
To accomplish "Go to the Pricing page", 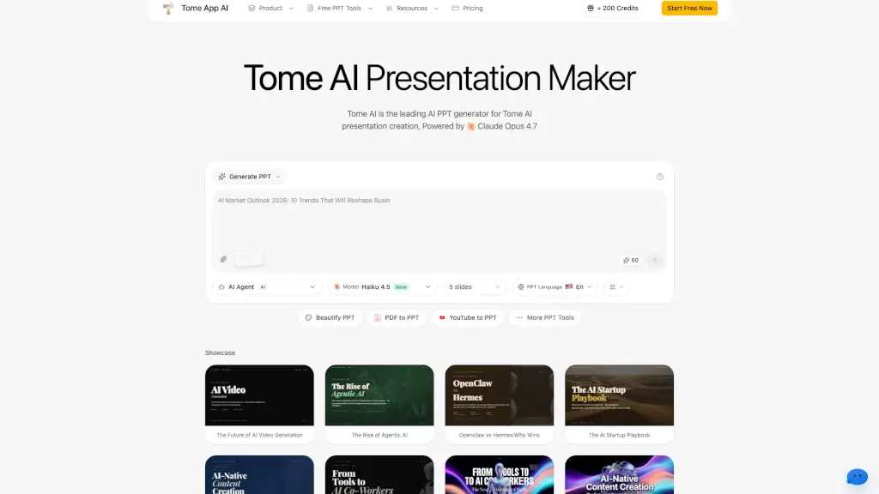I will click(x=468, y=9).
